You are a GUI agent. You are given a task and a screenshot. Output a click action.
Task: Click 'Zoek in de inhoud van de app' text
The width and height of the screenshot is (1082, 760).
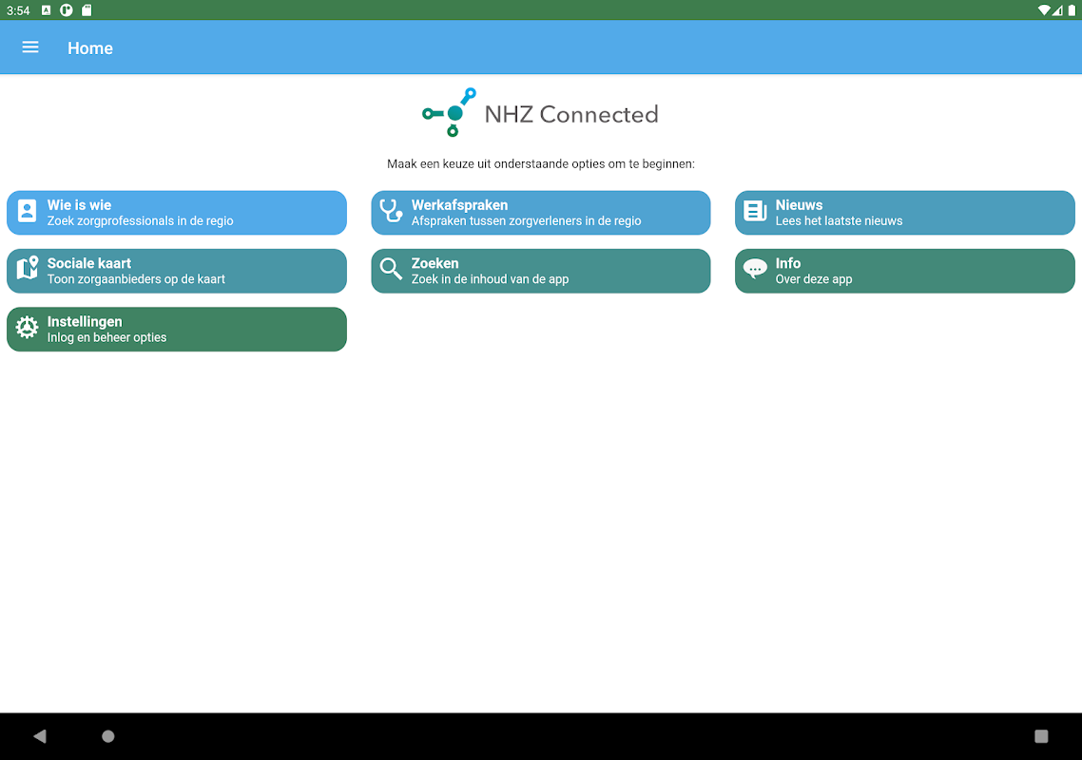tap(490, 278)
